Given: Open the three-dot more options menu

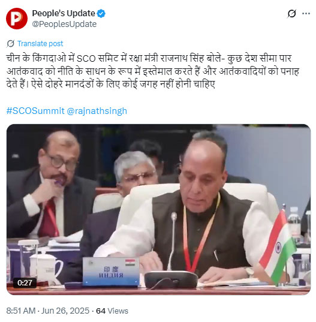Looking at the screenshot, I should (306, 14).
